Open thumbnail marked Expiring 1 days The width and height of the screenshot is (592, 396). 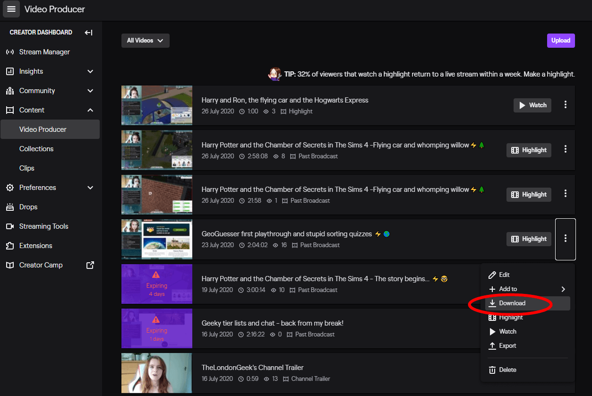[157, 328]
